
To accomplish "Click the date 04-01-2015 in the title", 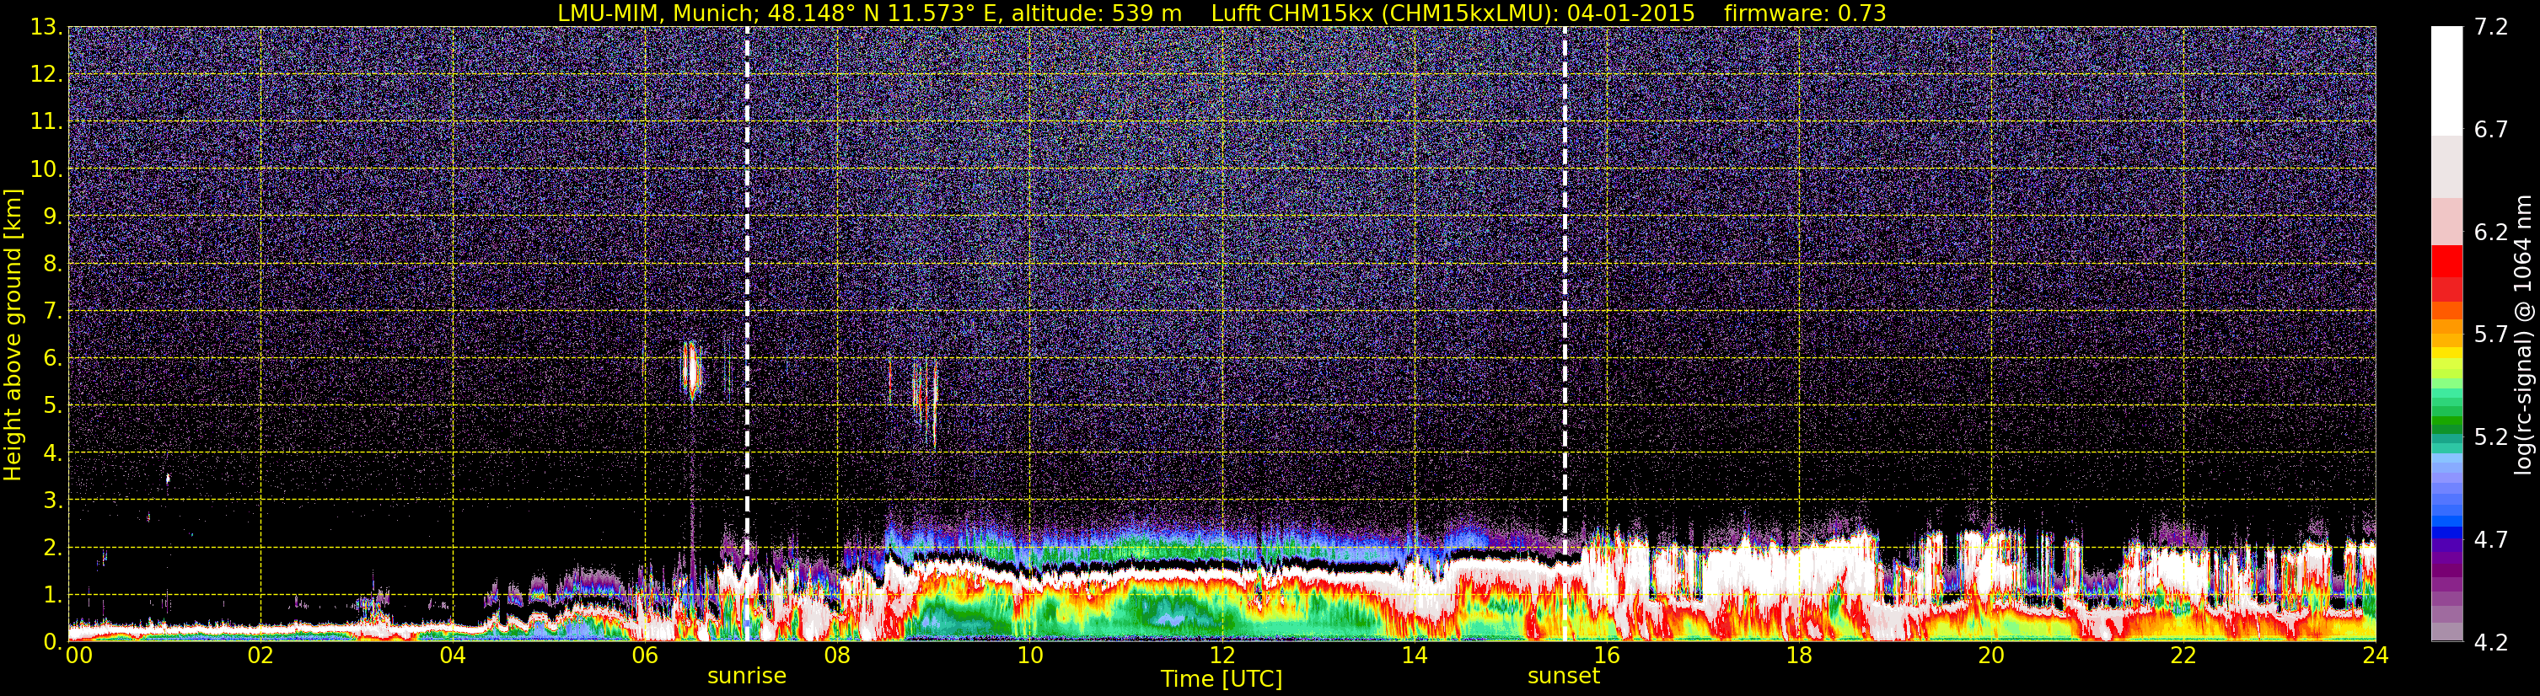I will [x=1630, y=13].
